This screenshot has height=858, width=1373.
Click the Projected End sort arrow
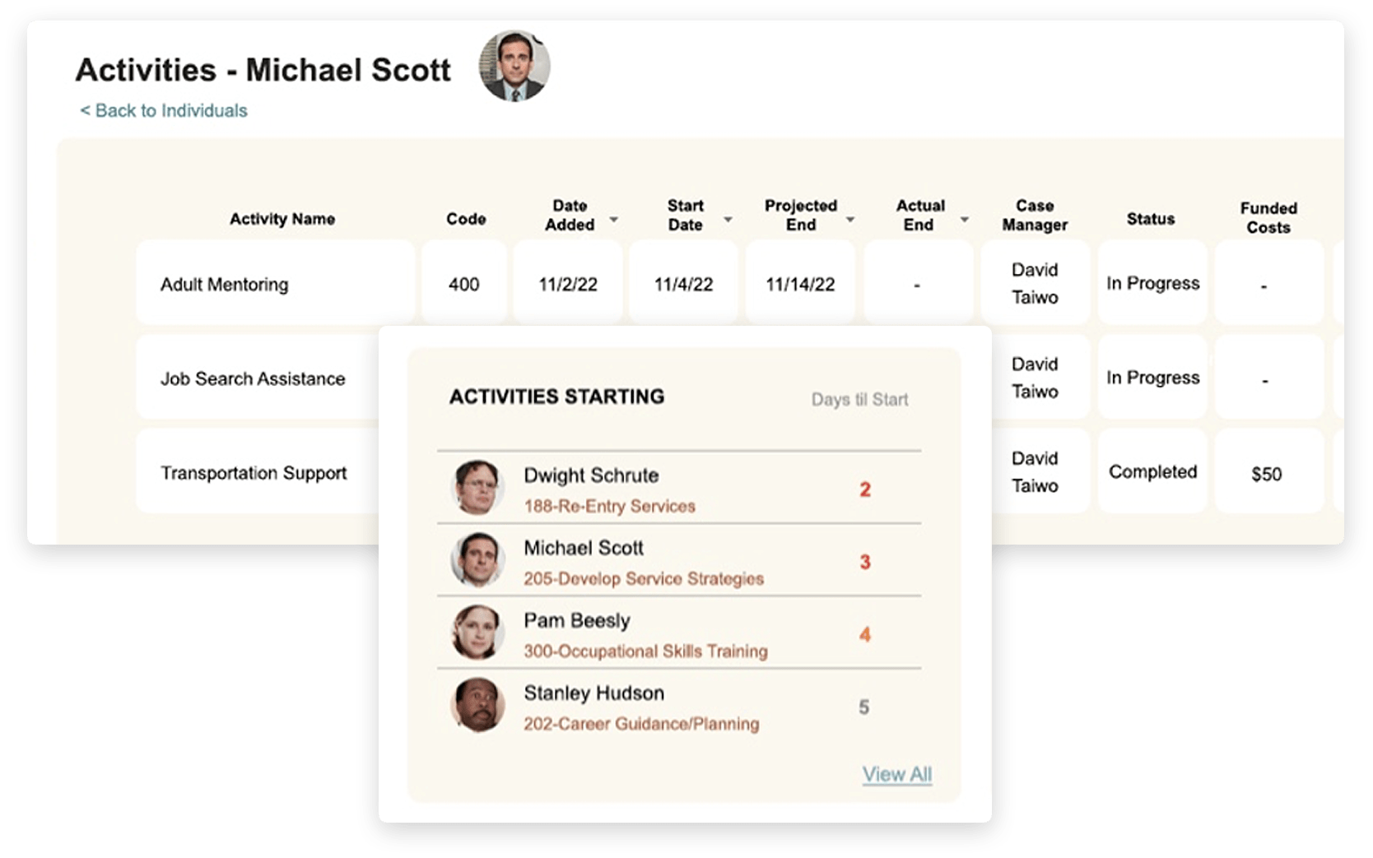tap(850, 220)
